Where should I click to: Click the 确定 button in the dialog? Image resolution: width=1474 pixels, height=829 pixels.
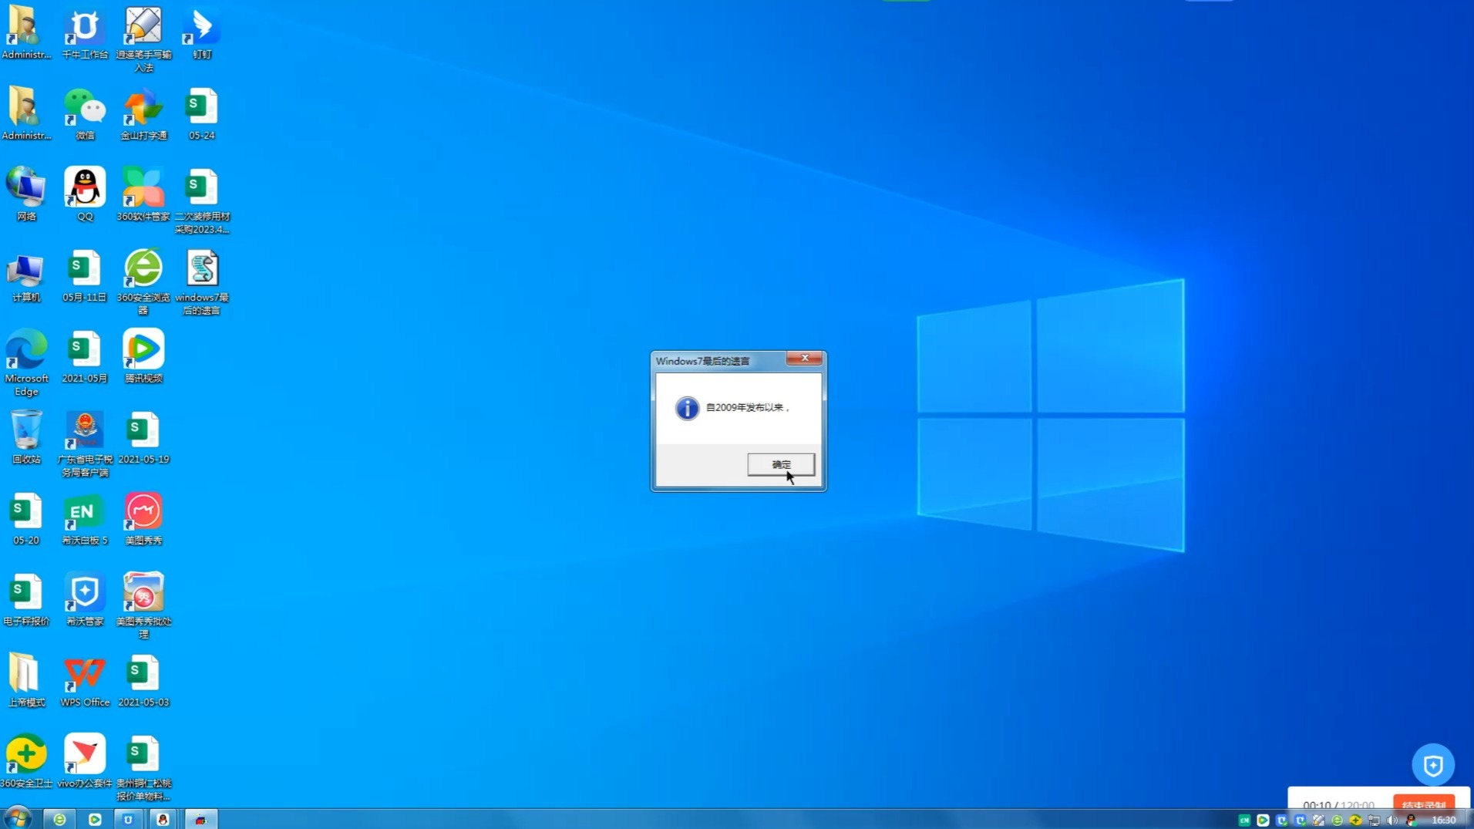[x=780, y=464]
